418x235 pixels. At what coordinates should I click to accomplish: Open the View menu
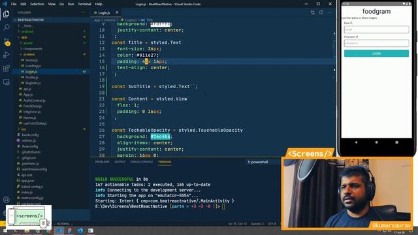(52, 4)
